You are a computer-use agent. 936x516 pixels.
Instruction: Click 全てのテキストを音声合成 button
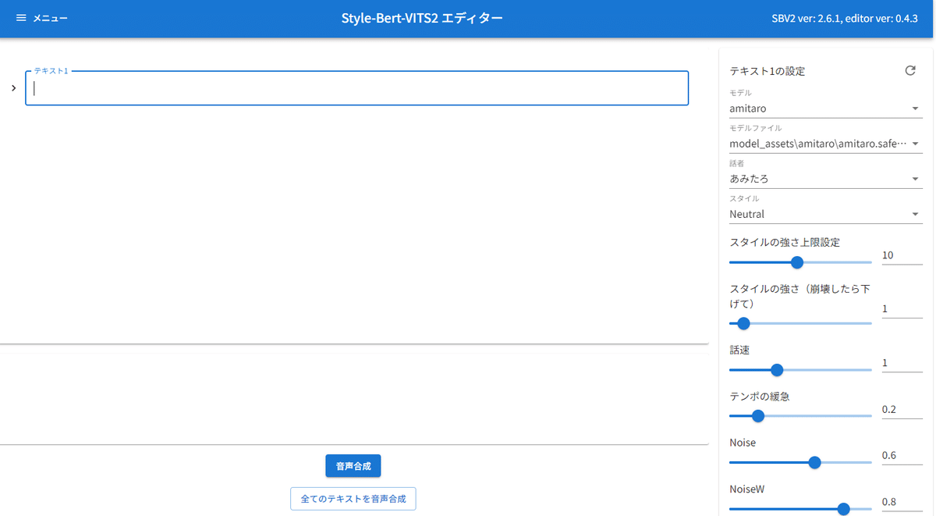[353, 498]
